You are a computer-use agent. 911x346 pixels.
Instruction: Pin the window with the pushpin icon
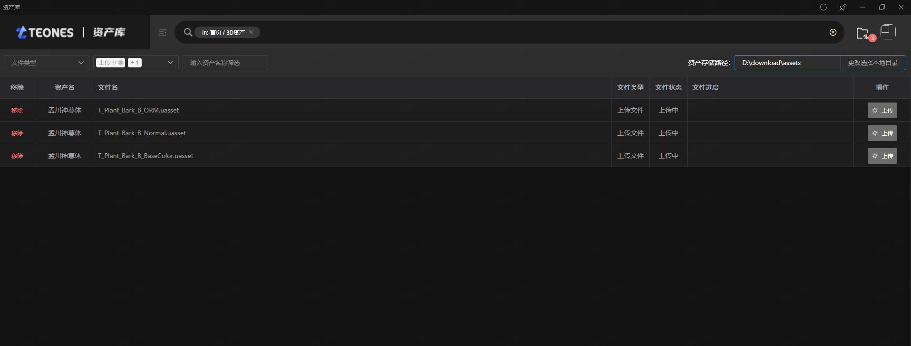[843, 7]
